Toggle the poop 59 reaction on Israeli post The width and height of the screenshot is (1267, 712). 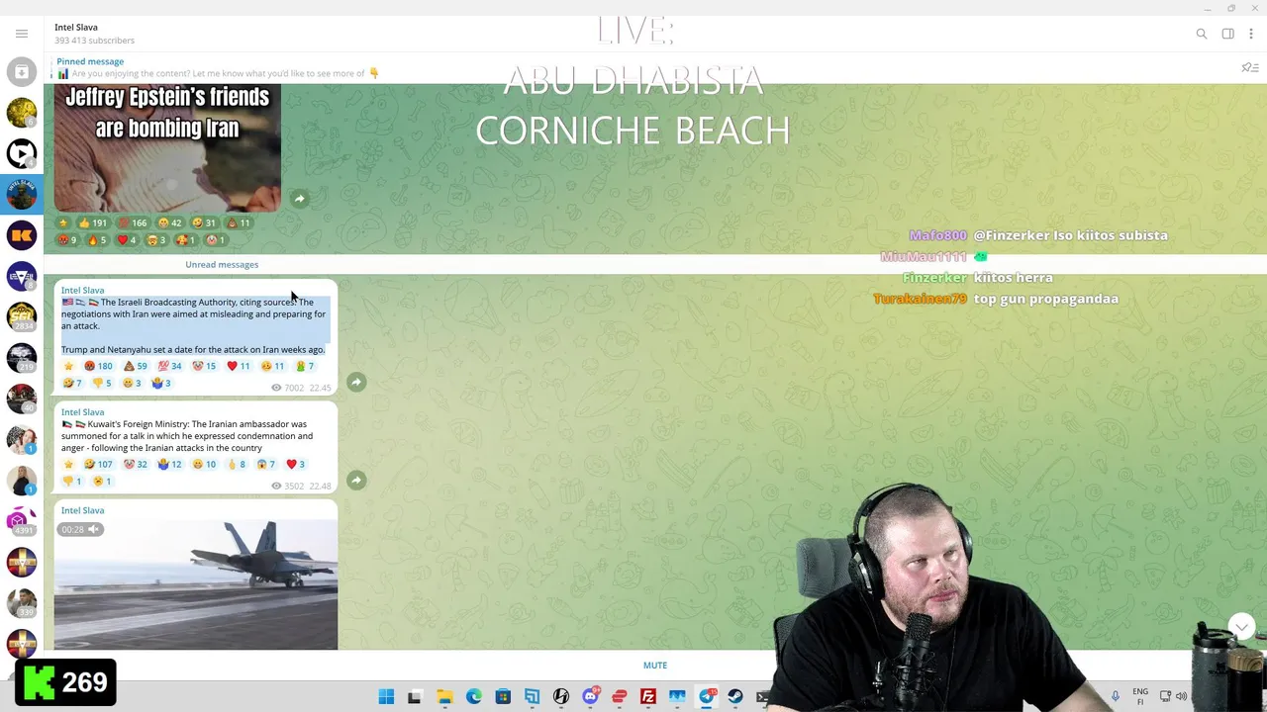coord(136,366)
